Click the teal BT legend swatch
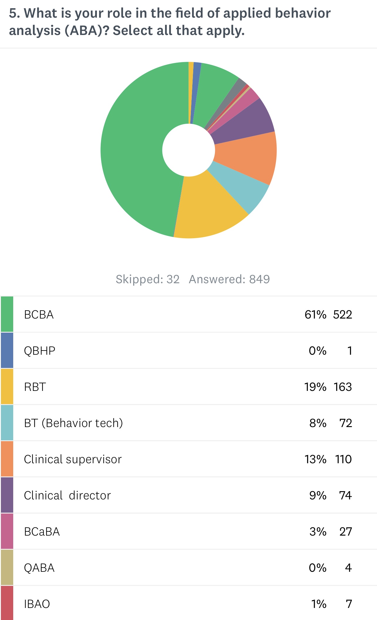 pos(7,423)
